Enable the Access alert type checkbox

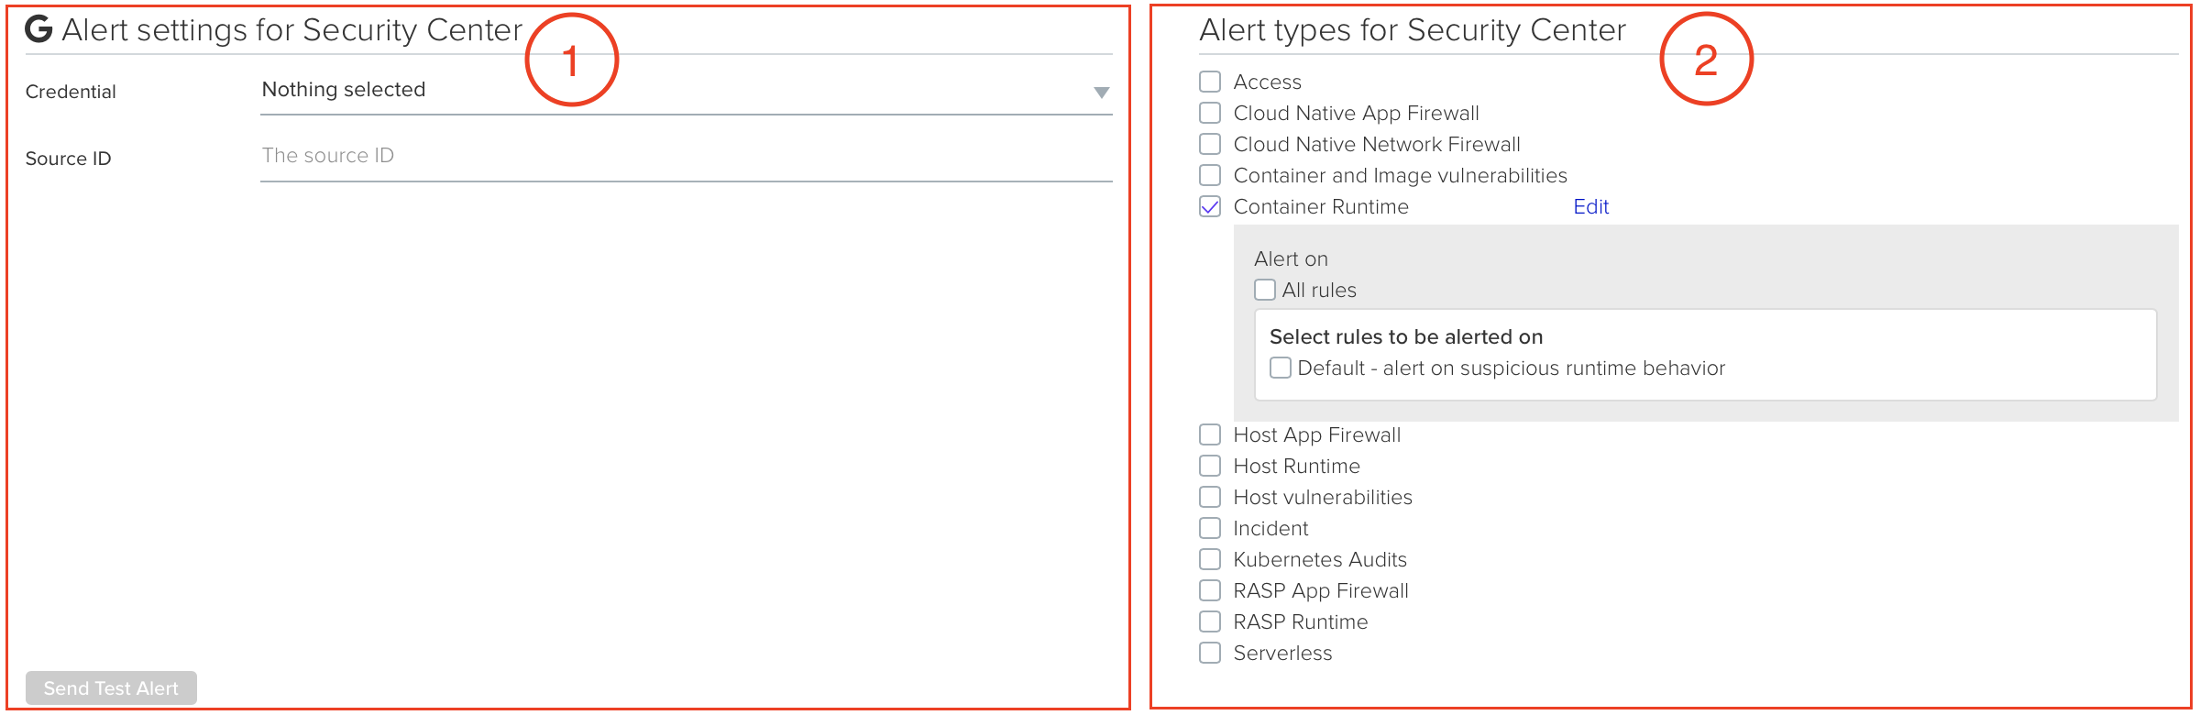point(1210,82)
